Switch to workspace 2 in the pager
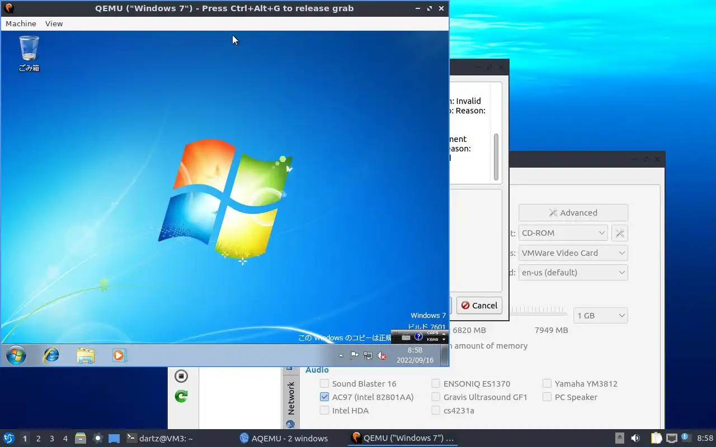This screenshot has height=447, width=716. coord(38,439)
